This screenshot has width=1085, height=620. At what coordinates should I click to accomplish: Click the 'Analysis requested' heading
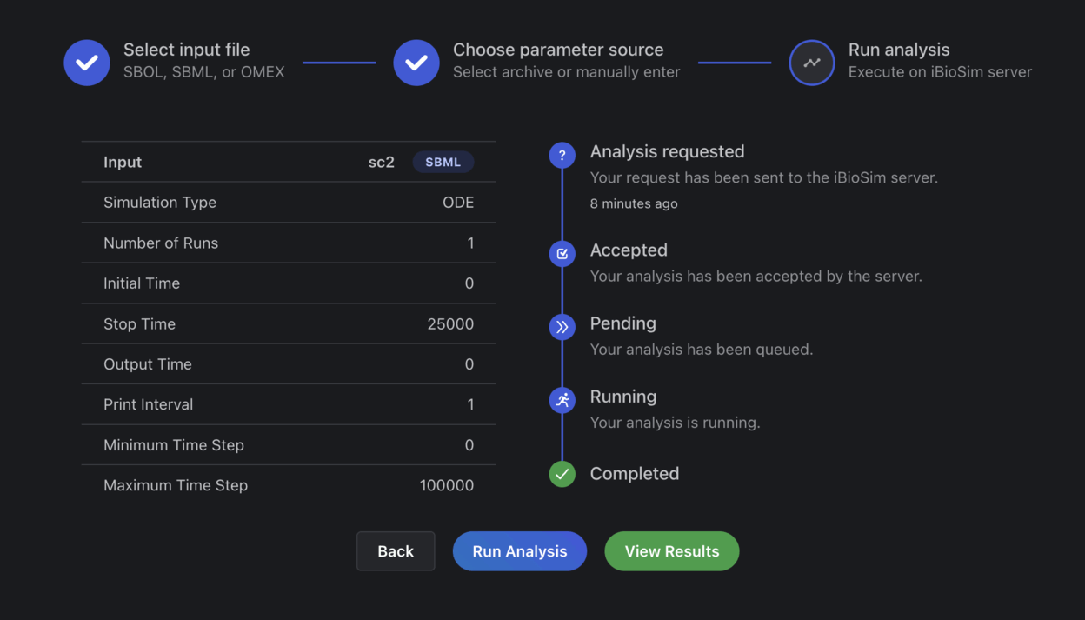click(667, 151)
